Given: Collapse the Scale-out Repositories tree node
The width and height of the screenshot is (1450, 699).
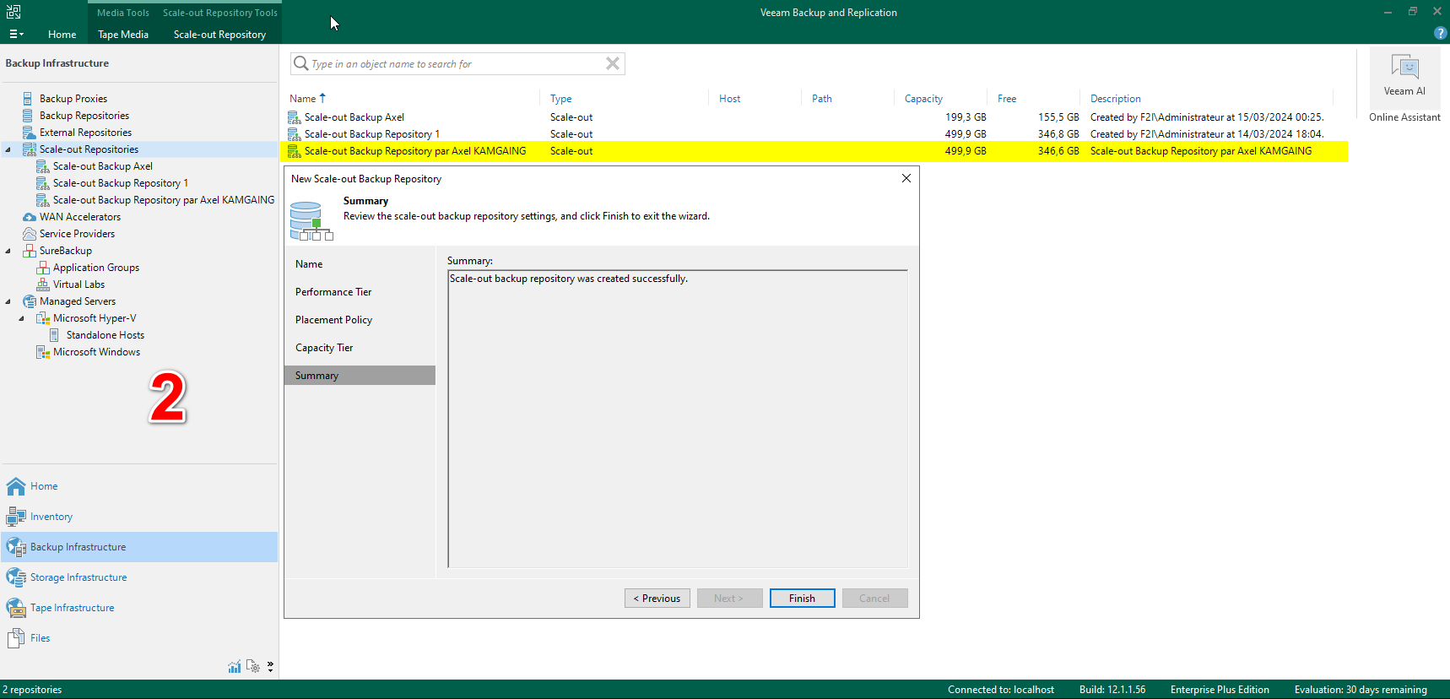Looking at the screenshot, I should 8,149.
